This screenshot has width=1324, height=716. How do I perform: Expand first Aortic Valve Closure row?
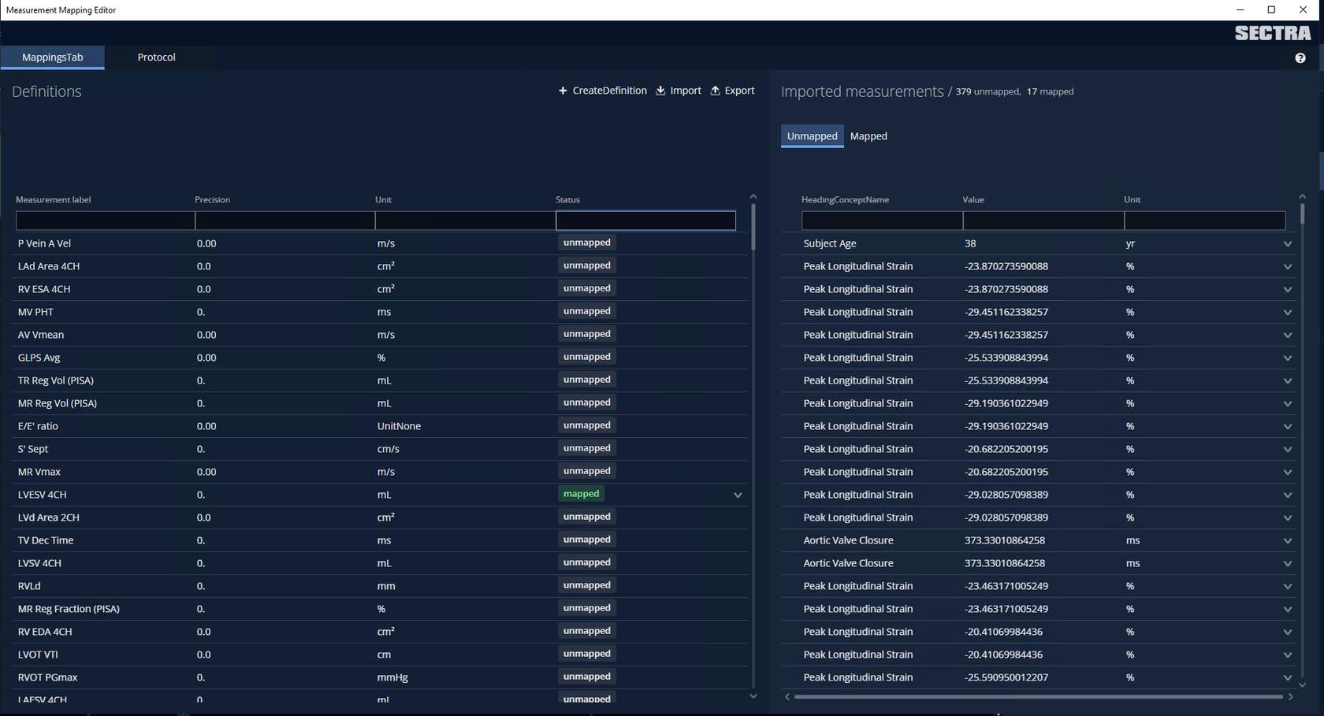coord(1287,541)
